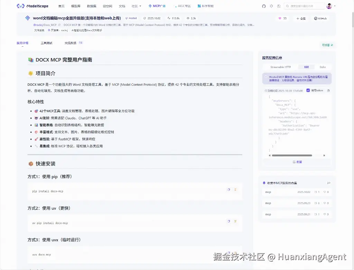
Task: Open the user avatar dropdown arrow
Action: [x=335, y=6]
